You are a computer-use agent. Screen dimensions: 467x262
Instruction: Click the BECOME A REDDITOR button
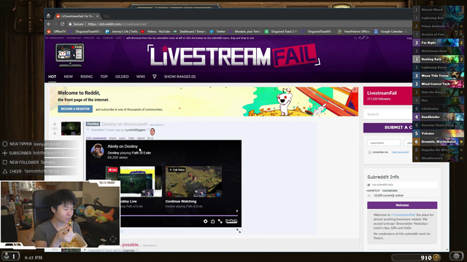coord(75,109)
